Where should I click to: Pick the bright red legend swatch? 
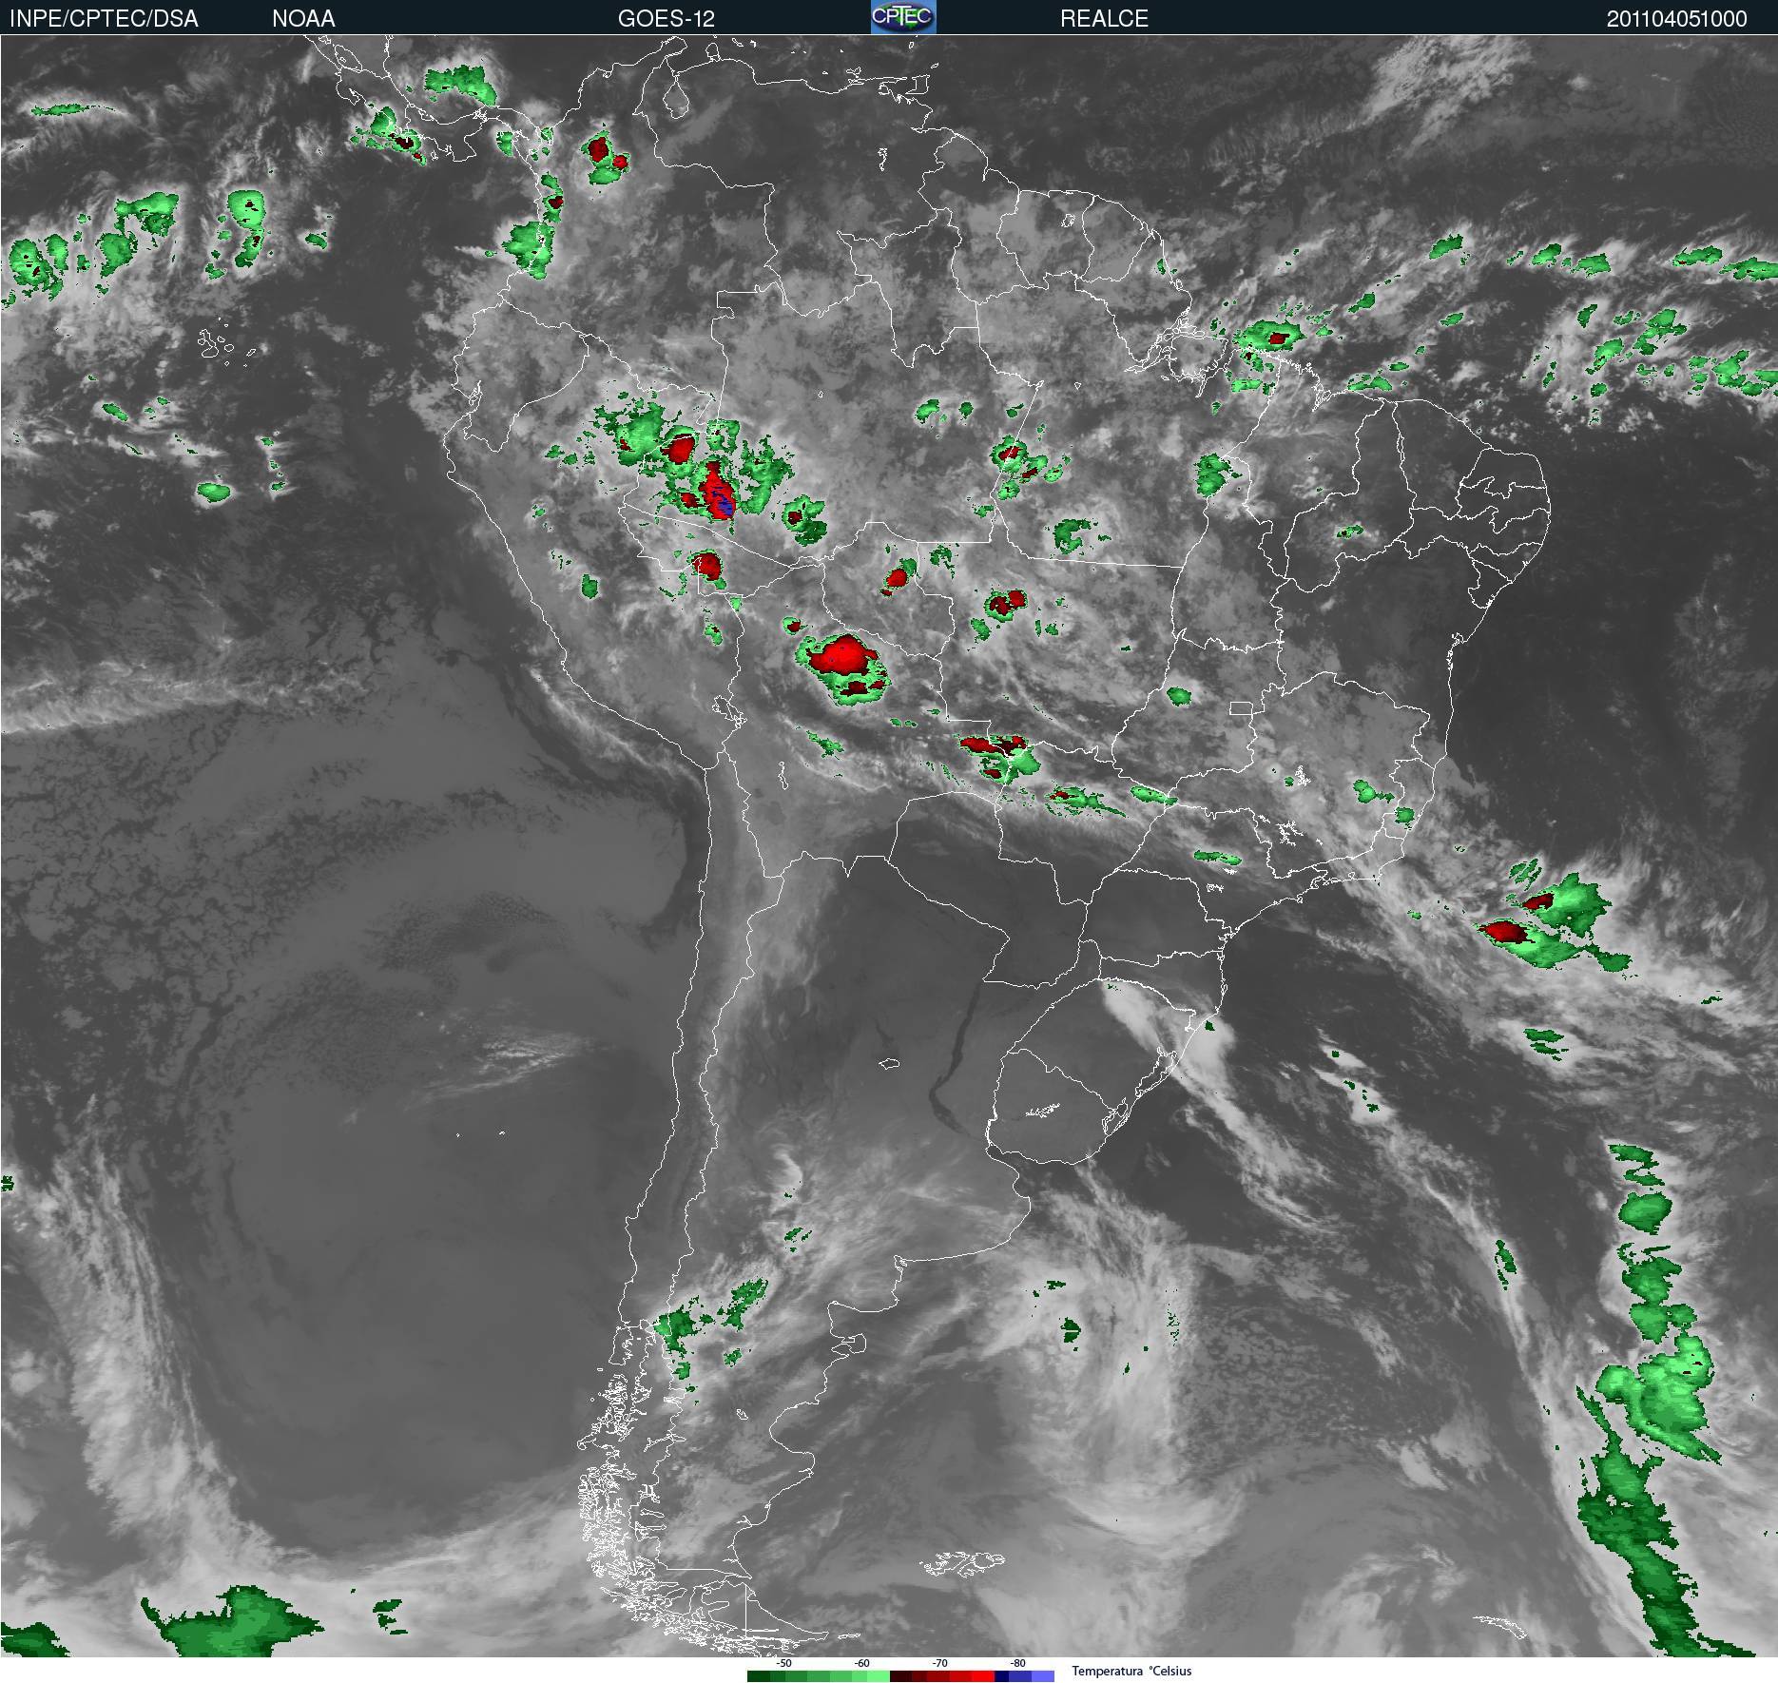click(983, 1676)
